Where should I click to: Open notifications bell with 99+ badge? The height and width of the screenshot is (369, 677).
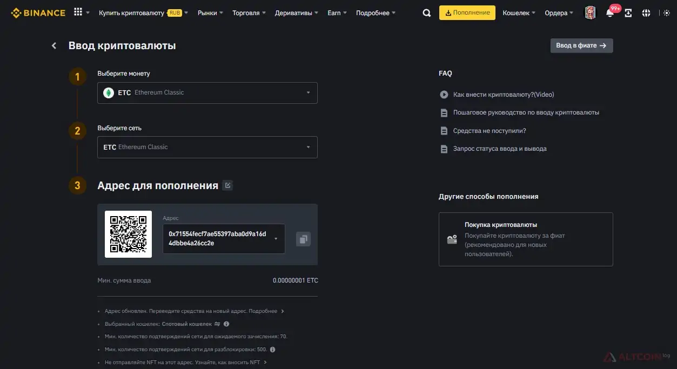pos(611,13)
